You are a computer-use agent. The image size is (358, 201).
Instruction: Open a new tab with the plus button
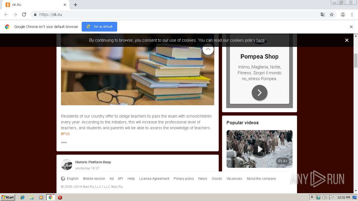pos(76,5)
